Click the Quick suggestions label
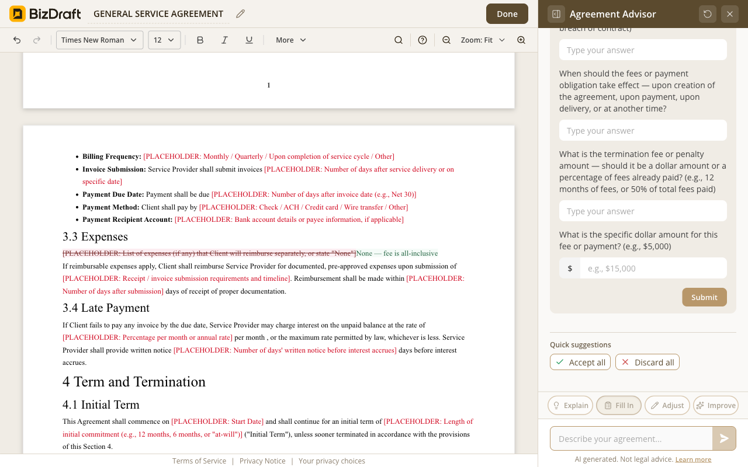 pyautogui.click(x=580, y=345)
